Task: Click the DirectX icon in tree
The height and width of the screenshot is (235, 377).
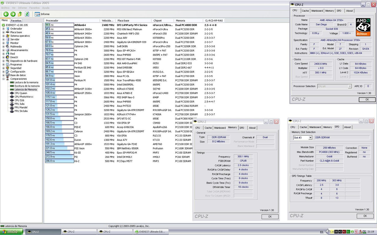Action: (x=8, y=57)
